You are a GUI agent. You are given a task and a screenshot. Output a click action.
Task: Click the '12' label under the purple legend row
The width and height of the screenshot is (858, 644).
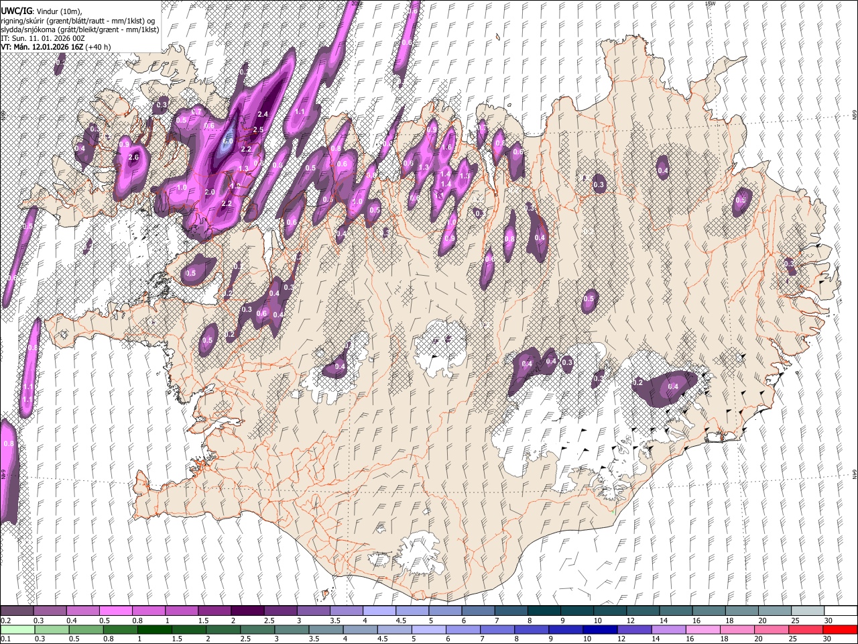[630, 621]
